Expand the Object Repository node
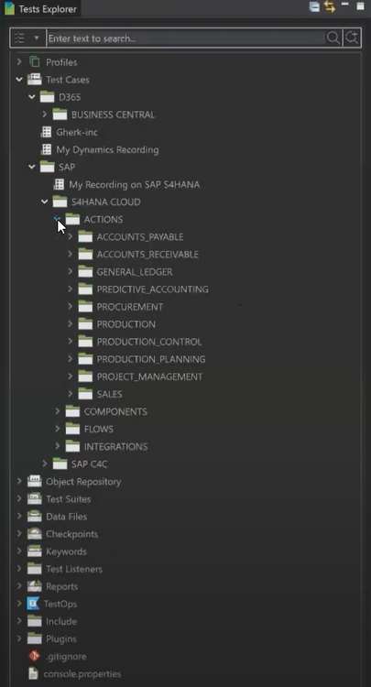371x687 pixels. pyautogui.click(x=19, y=481)
